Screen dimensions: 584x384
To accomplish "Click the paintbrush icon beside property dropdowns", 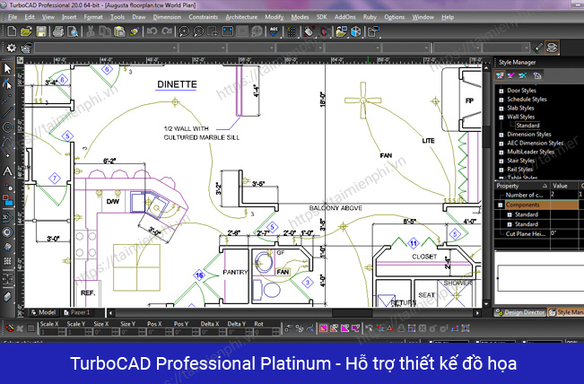I will 537,48.
